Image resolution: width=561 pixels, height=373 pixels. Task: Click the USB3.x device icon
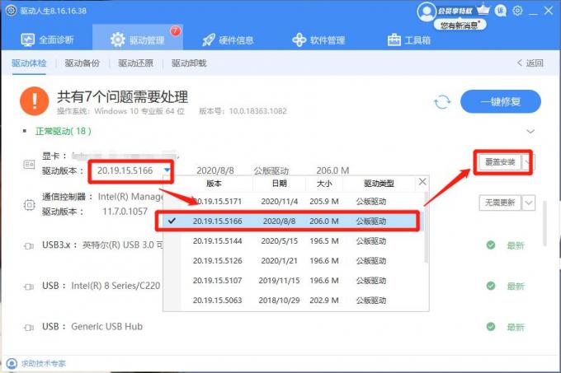29,246
